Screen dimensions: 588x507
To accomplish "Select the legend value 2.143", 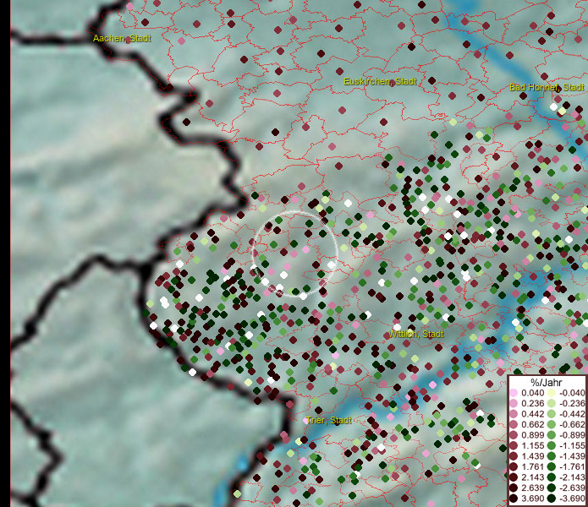I will coord(532,477).
